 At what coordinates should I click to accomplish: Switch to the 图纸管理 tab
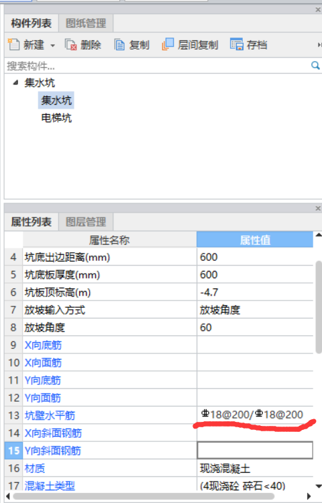(x=86, y=23)
